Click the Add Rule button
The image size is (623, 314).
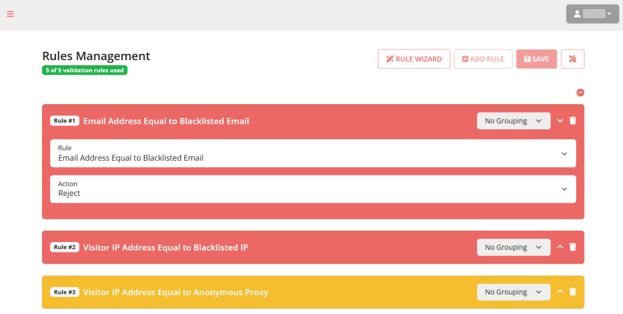483,59
